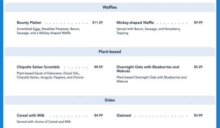Click the Waffles section header

[110, 7]
